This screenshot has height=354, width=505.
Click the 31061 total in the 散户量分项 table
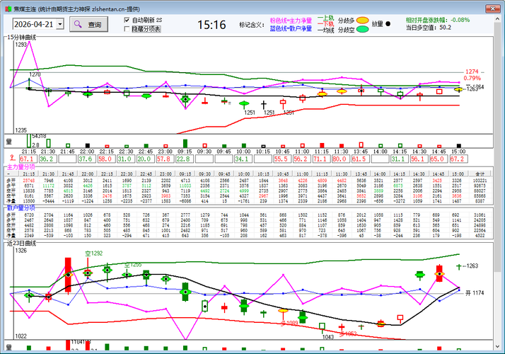click(480, 215)
